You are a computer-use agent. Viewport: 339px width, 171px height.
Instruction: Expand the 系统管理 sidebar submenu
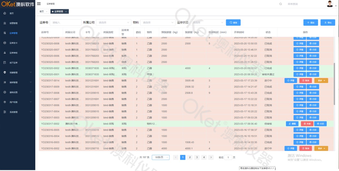pos(18,112)
